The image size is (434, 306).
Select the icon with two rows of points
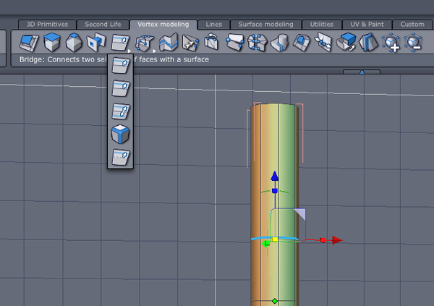(257, 43)
